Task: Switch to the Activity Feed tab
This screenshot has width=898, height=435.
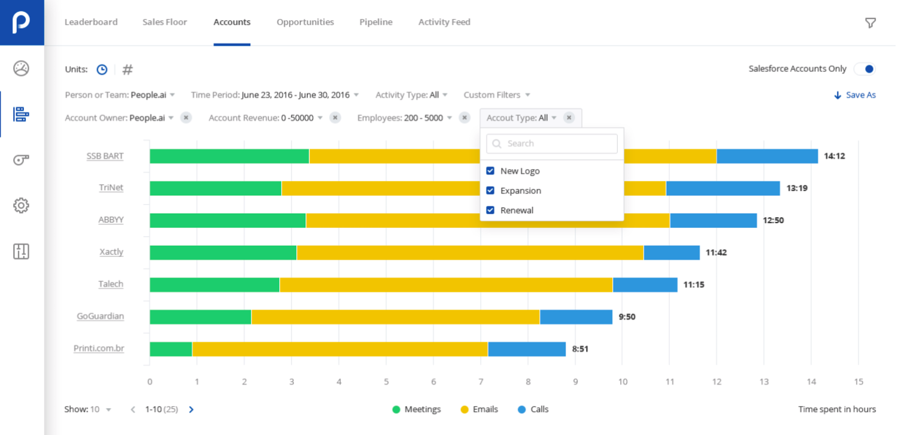Action: (444, 22)
